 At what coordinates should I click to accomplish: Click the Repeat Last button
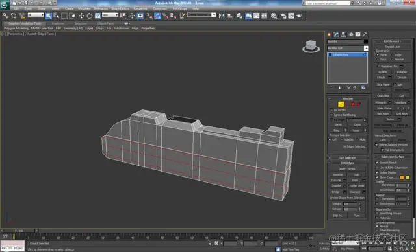[x=393, y=47]
